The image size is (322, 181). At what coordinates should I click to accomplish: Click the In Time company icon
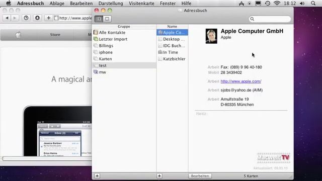tap(160, 52)
